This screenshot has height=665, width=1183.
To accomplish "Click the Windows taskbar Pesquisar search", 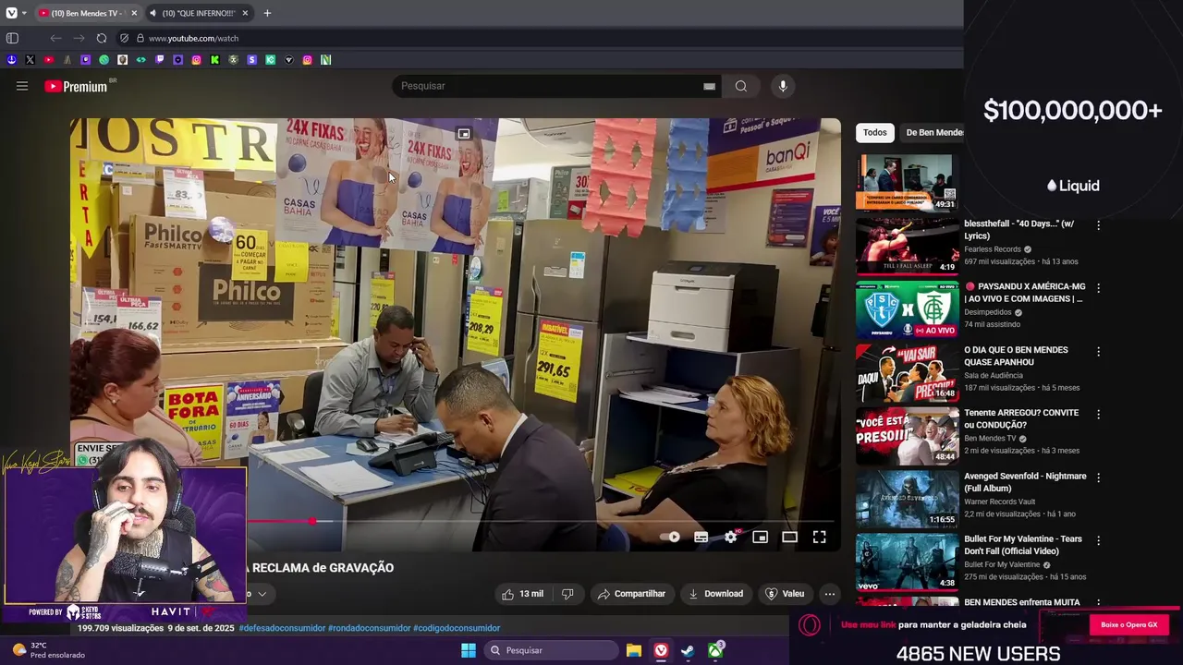I will (551, 650).
